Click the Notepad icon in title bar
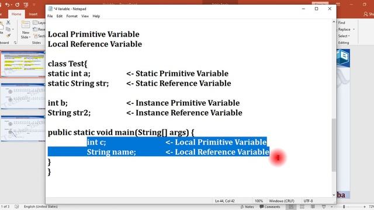The image size is (374, 210). [x=50, y=9]
